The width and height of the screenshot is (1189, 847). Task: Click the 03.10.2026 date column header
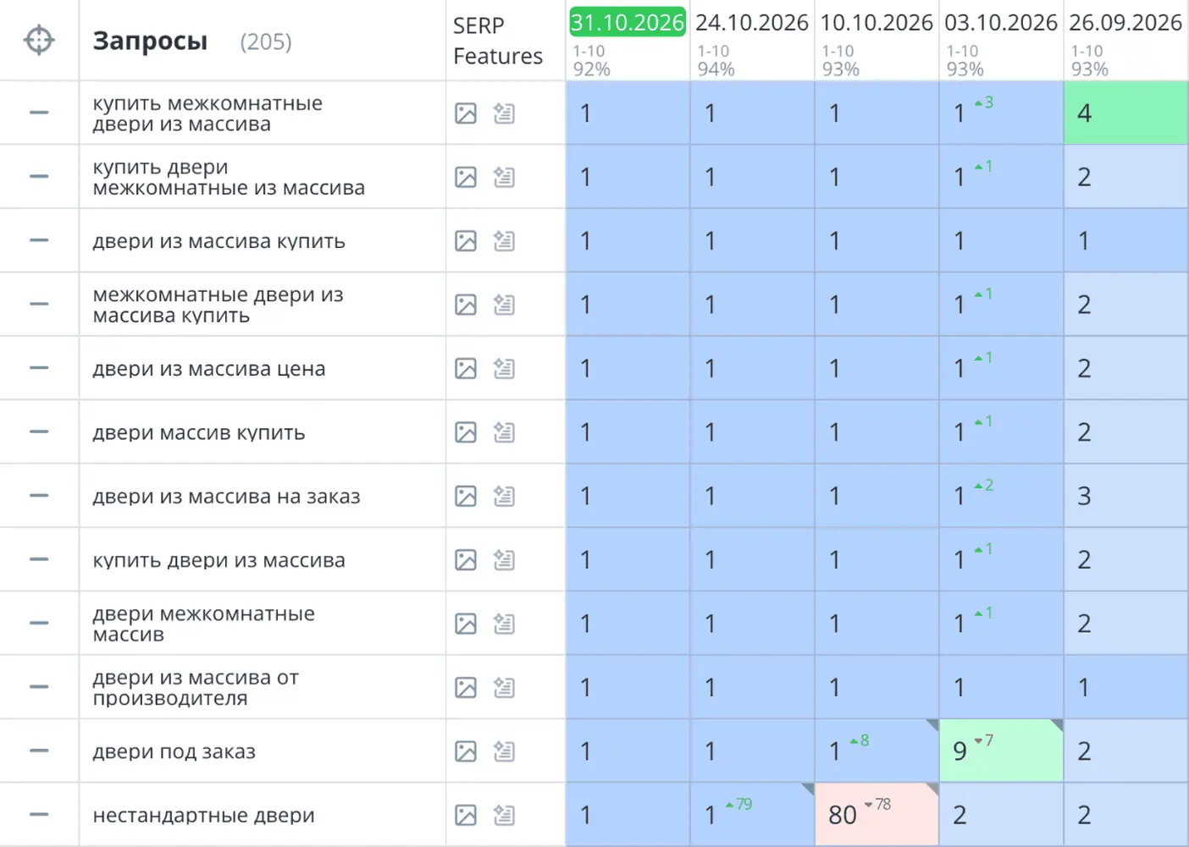(x=1001, y=22)
